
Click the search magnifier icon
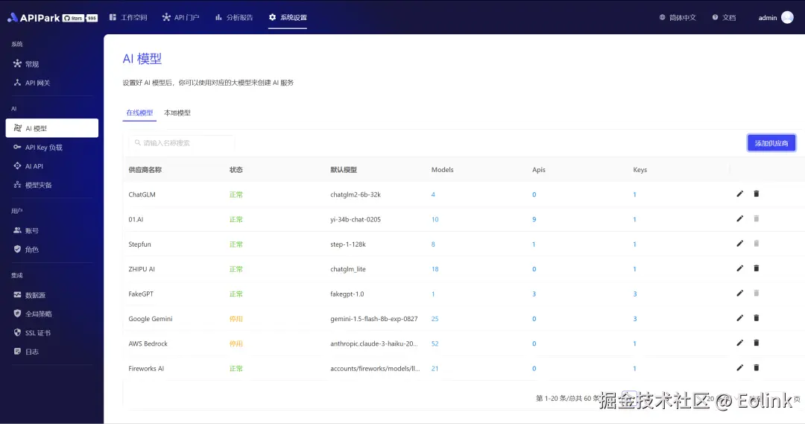pos(138,143)
